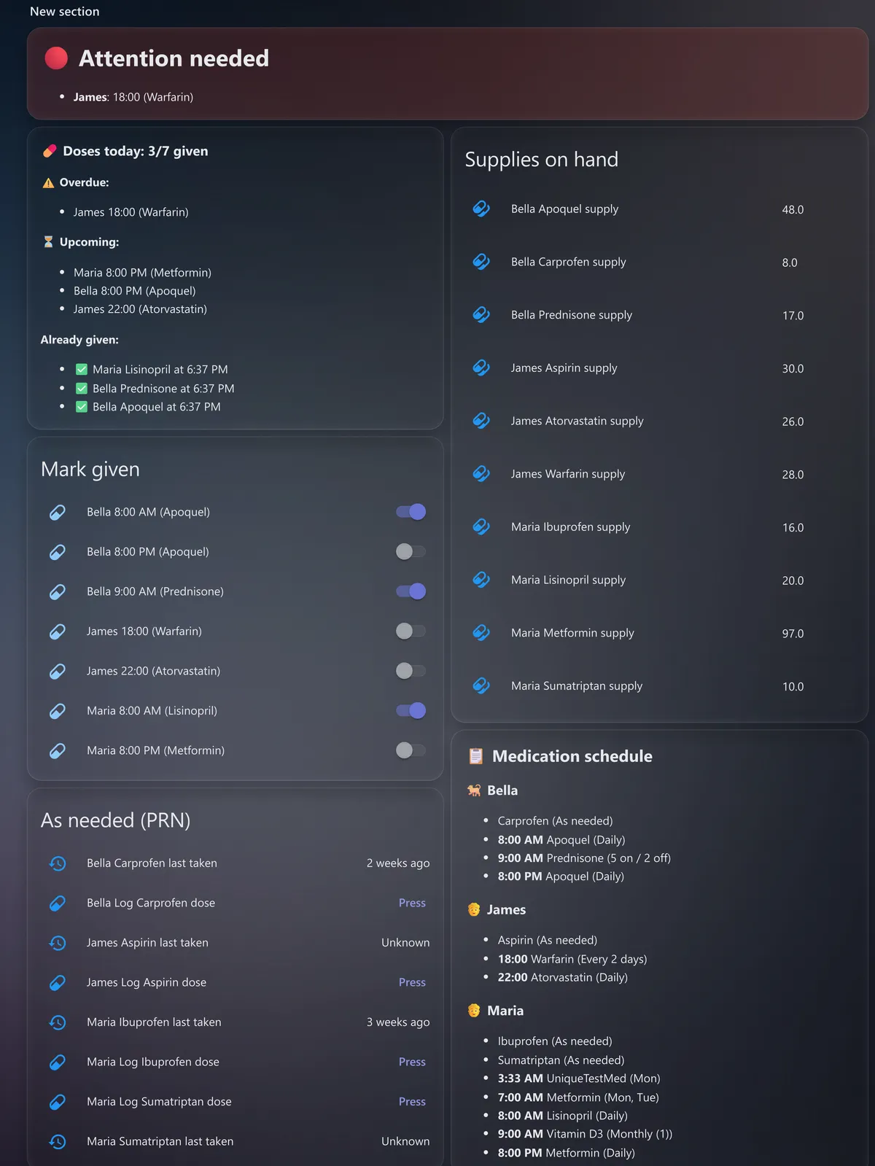Click '3:33 AM UniqueTestMed (Mon)' schedule entry

579,1078
